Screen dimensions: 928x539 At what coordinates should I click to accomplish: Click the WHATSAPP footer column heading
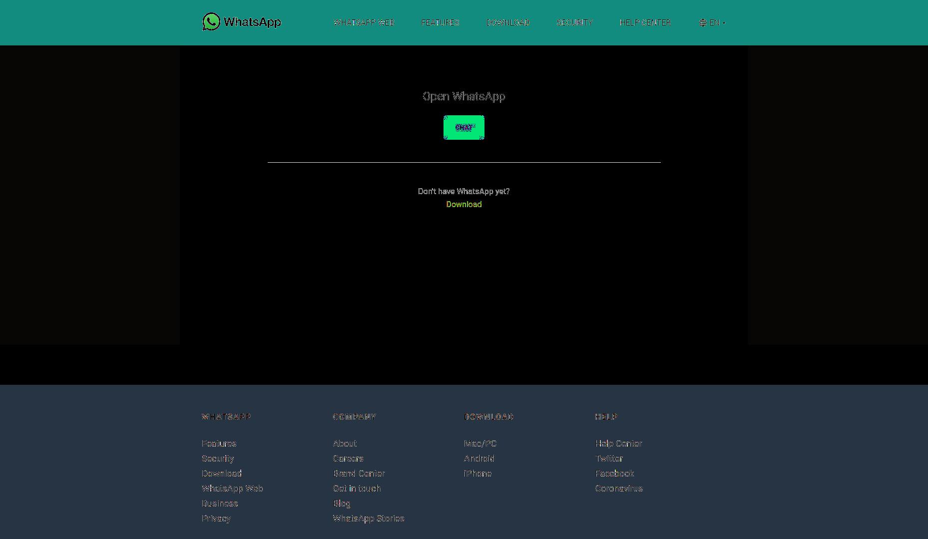[x=226, y=417]
